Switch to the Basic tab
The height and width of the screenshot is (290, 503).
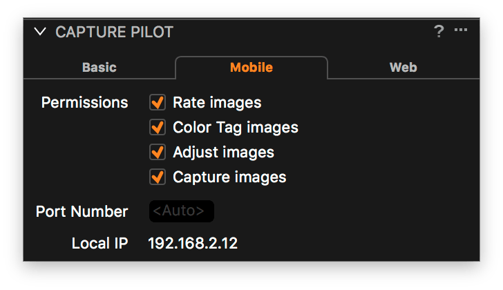(99, 67)
